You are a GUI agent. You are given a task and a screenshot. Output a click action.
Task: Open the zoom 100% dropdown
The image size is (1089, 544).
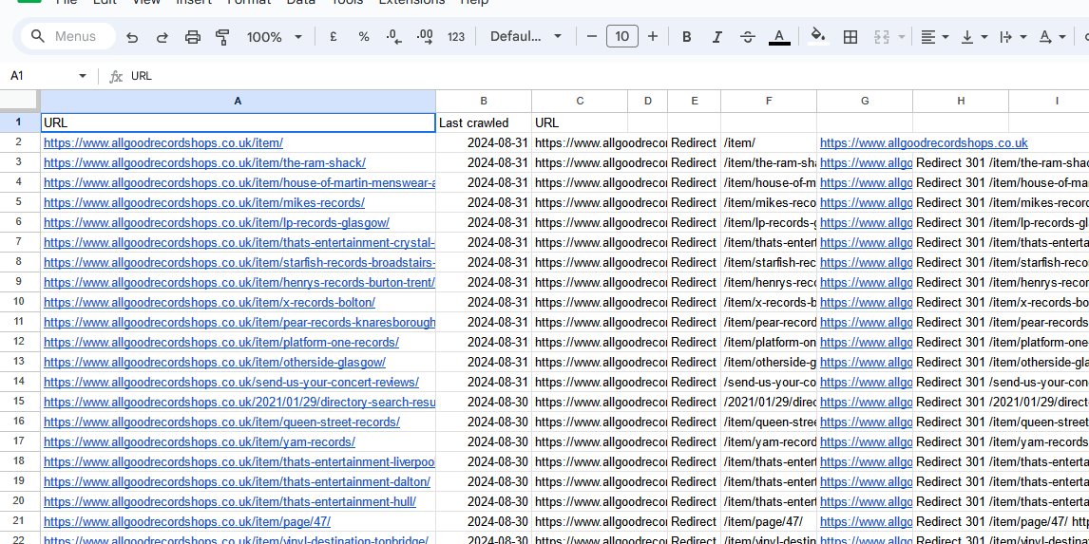[275, 37]
